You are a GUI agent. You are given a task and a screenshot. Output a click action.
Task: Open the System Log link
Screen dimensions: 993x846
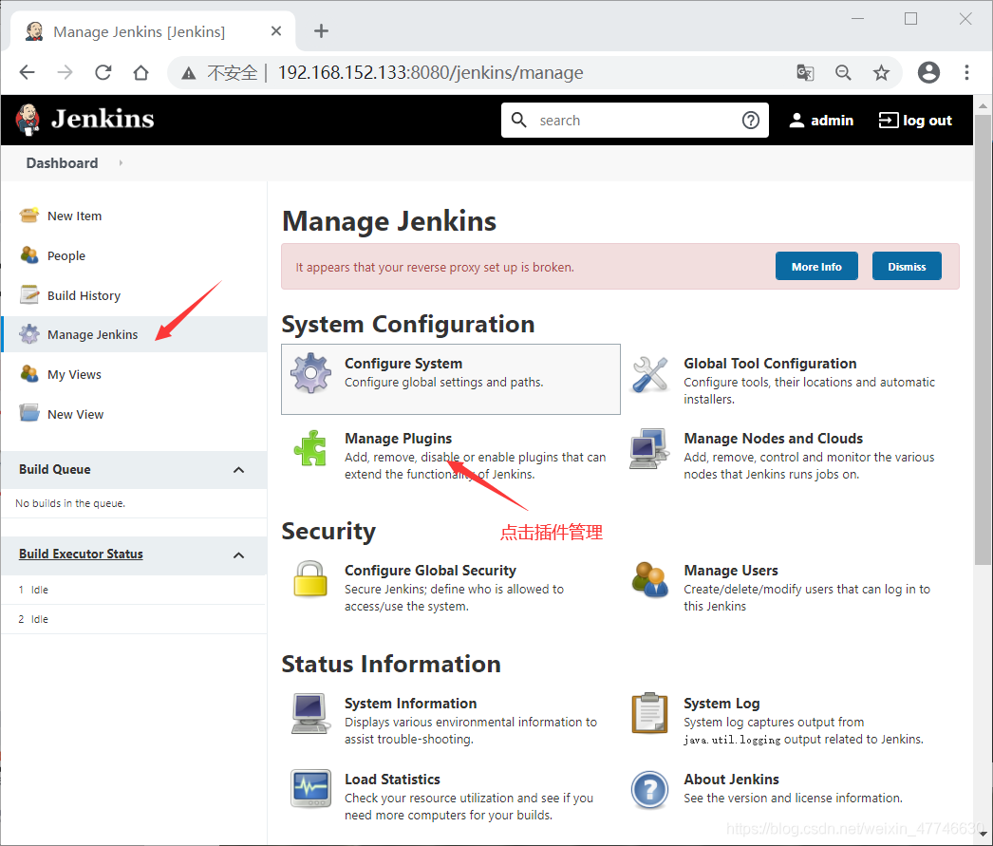tap(721, 703)
